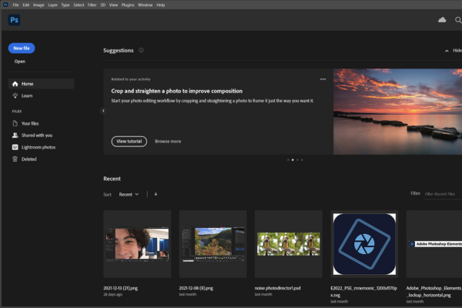Open the cloud sync status icon
Image resolution: width=462 pixels, height=308 pixels.
click(x=442, y=20)
